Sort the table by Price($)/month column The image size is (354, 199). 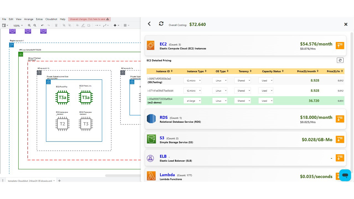tap(308, 71)
